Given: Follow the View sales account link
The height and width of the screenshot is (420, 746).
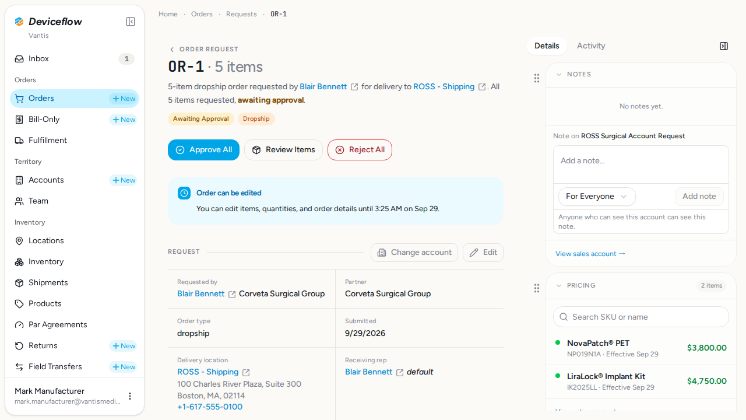Looking at the screenshot, I should 590,254.
